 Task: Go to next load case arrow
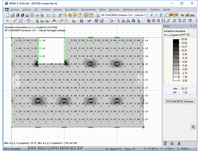[156, 15]
